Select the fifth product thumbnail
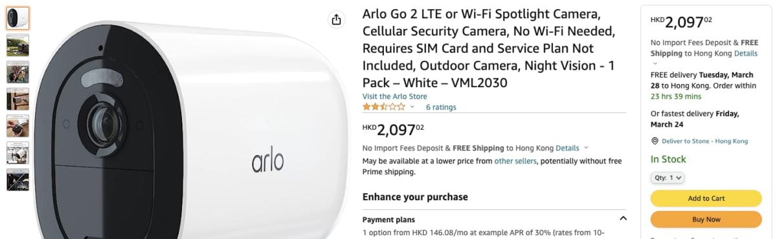This screenshot has width=777, height=239. [17, 125]
